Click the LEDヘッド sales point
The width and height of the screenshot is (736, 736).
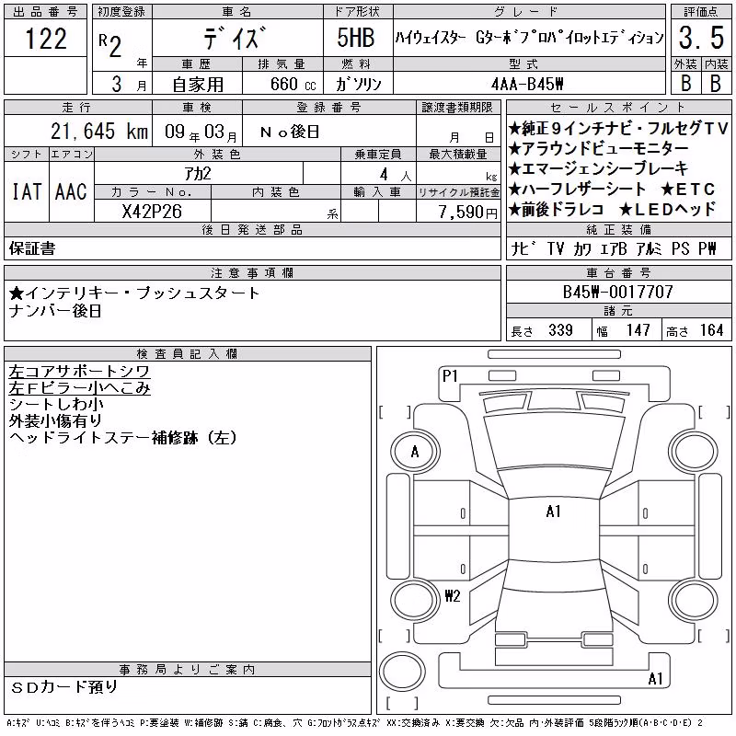668,210
